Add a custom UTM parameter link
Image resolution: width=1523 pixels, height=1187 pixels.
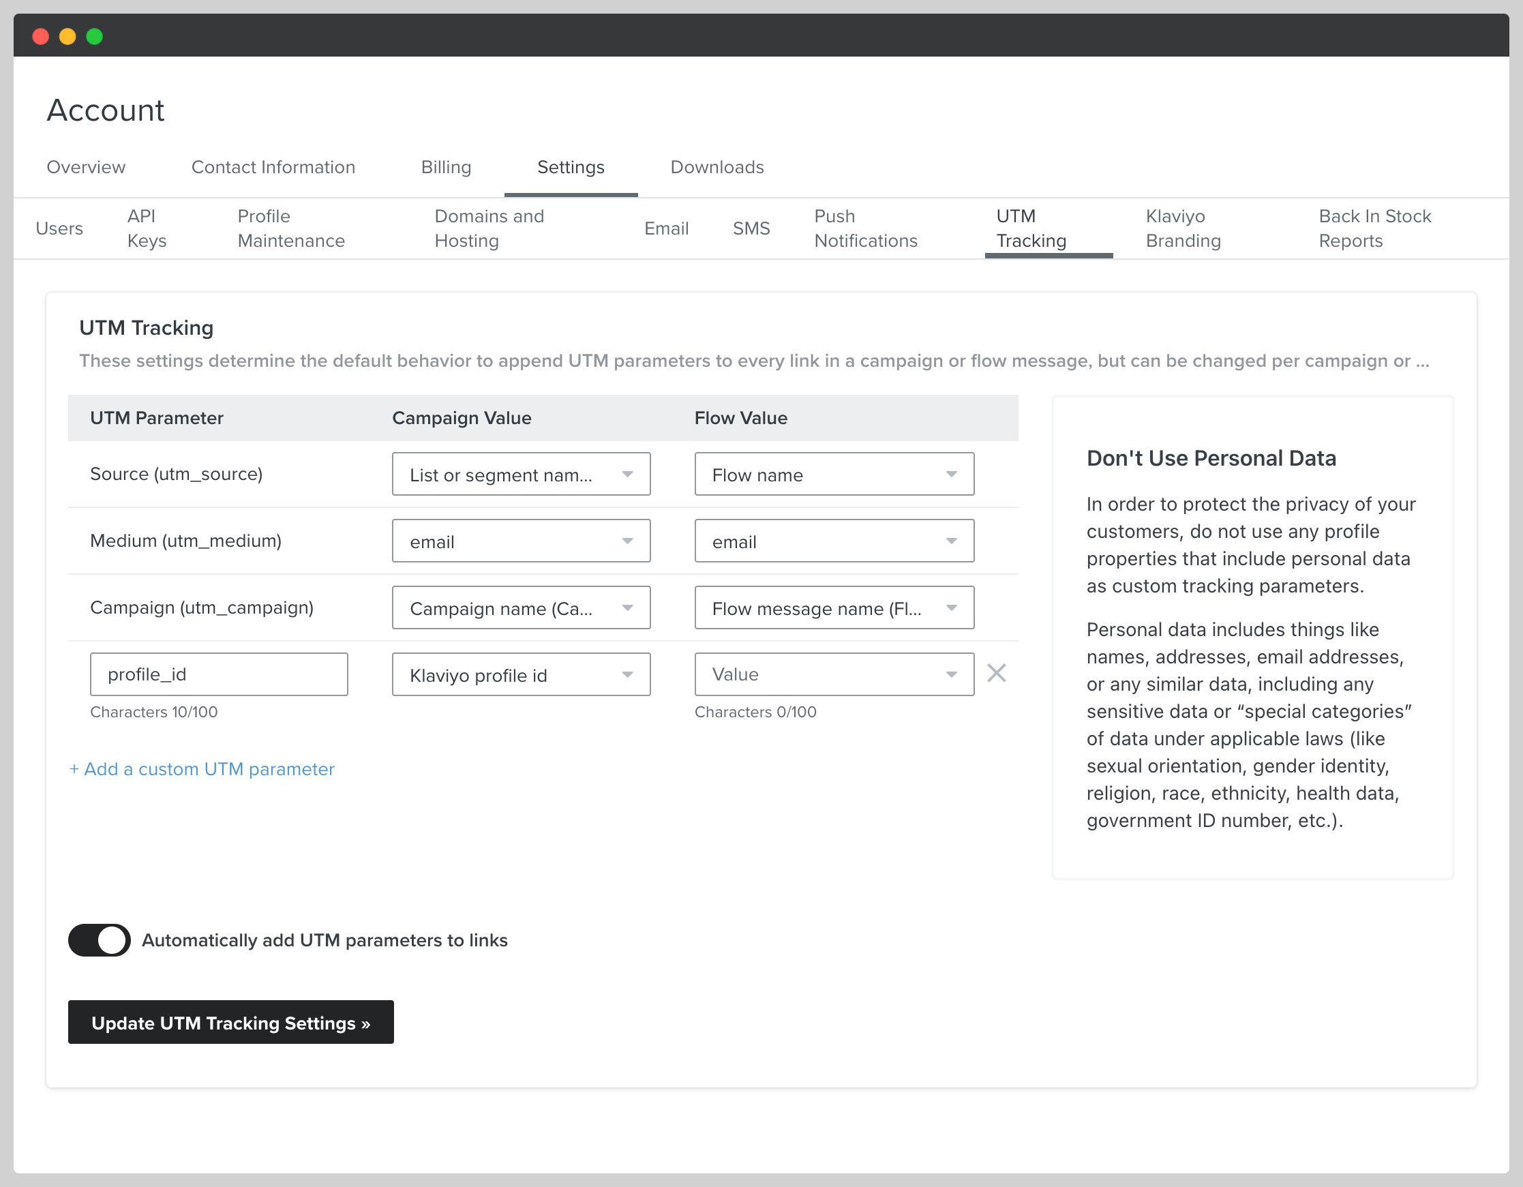pyautogui.click(x=202, y=768)
